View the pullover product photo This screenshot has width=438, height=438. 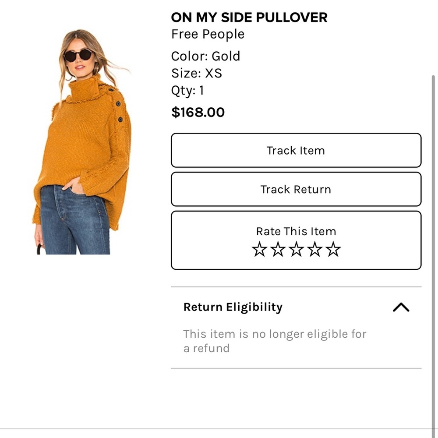click(83, 140)
